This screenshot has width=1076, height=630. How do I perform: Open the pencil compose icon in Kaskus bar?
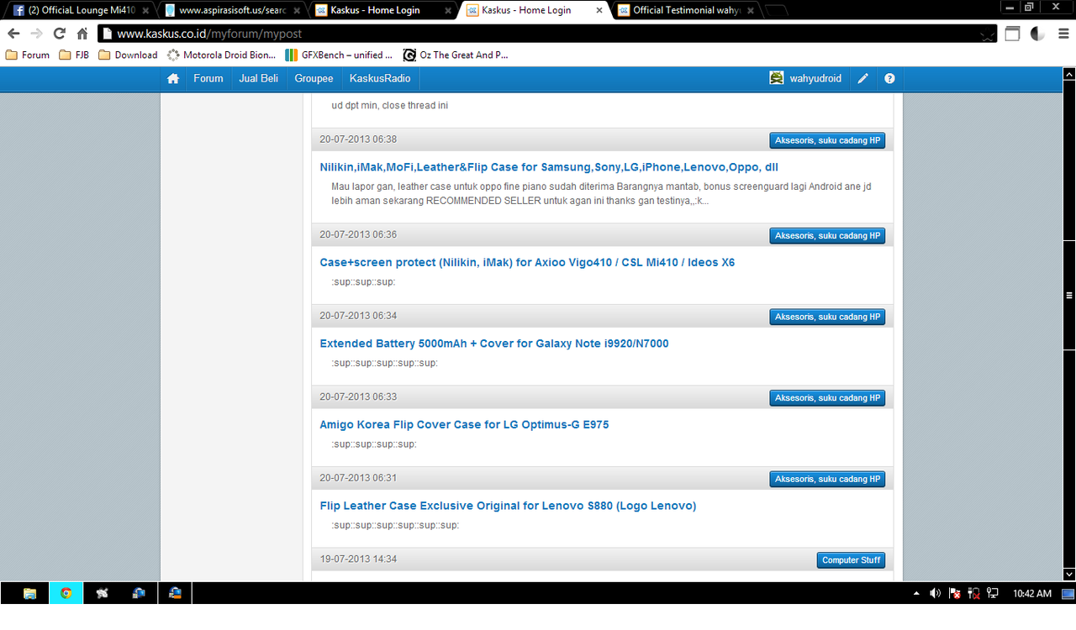[x=862, y=79]
